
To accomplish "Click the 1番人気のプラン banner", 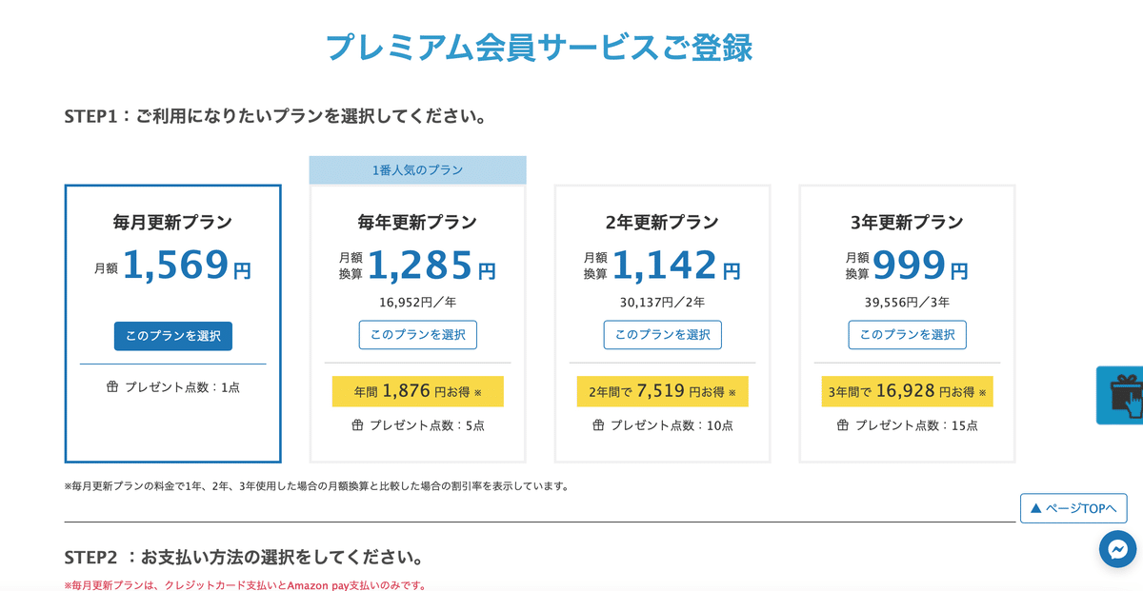I will [x=418, y=170].
